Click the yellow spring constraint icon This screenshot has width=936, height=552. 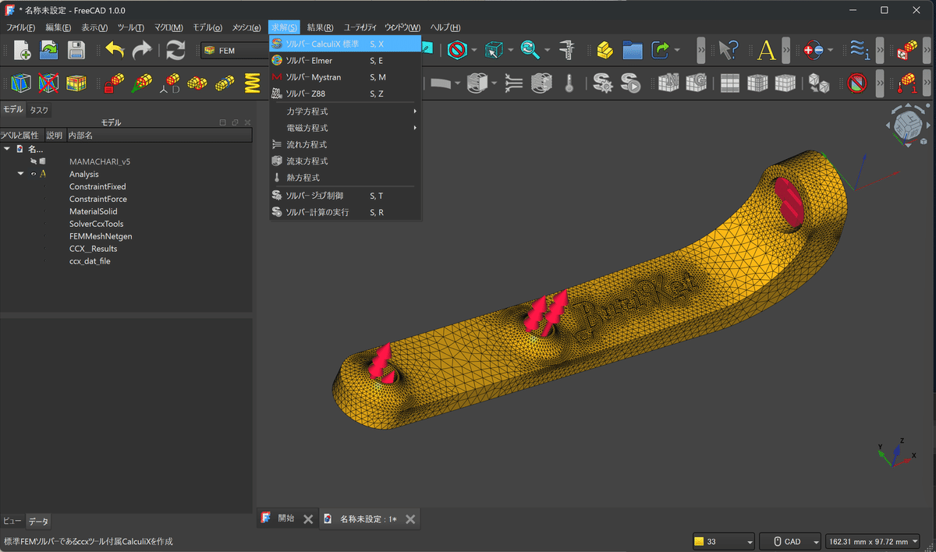(x=252, y=83)
